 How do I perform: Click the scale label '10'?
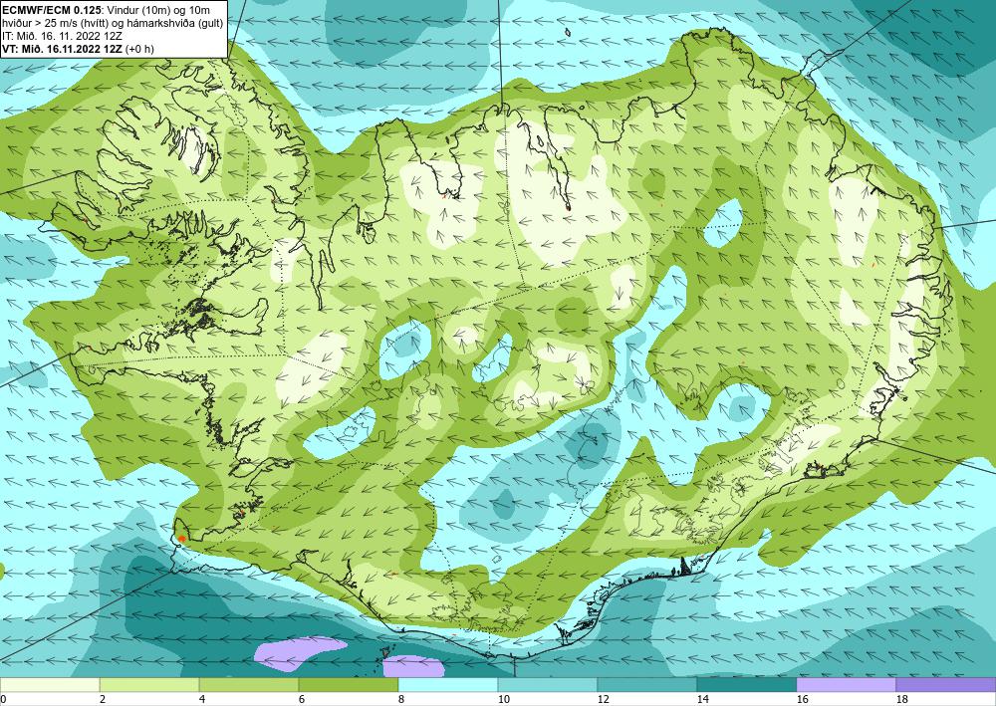click(503, 699)
